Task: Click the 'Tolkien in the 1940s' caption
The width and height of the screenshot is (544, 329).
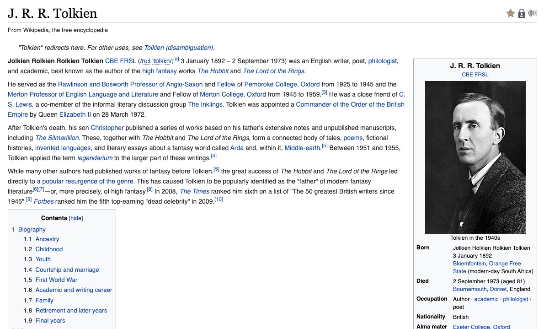Action: [x=475, y=237]
